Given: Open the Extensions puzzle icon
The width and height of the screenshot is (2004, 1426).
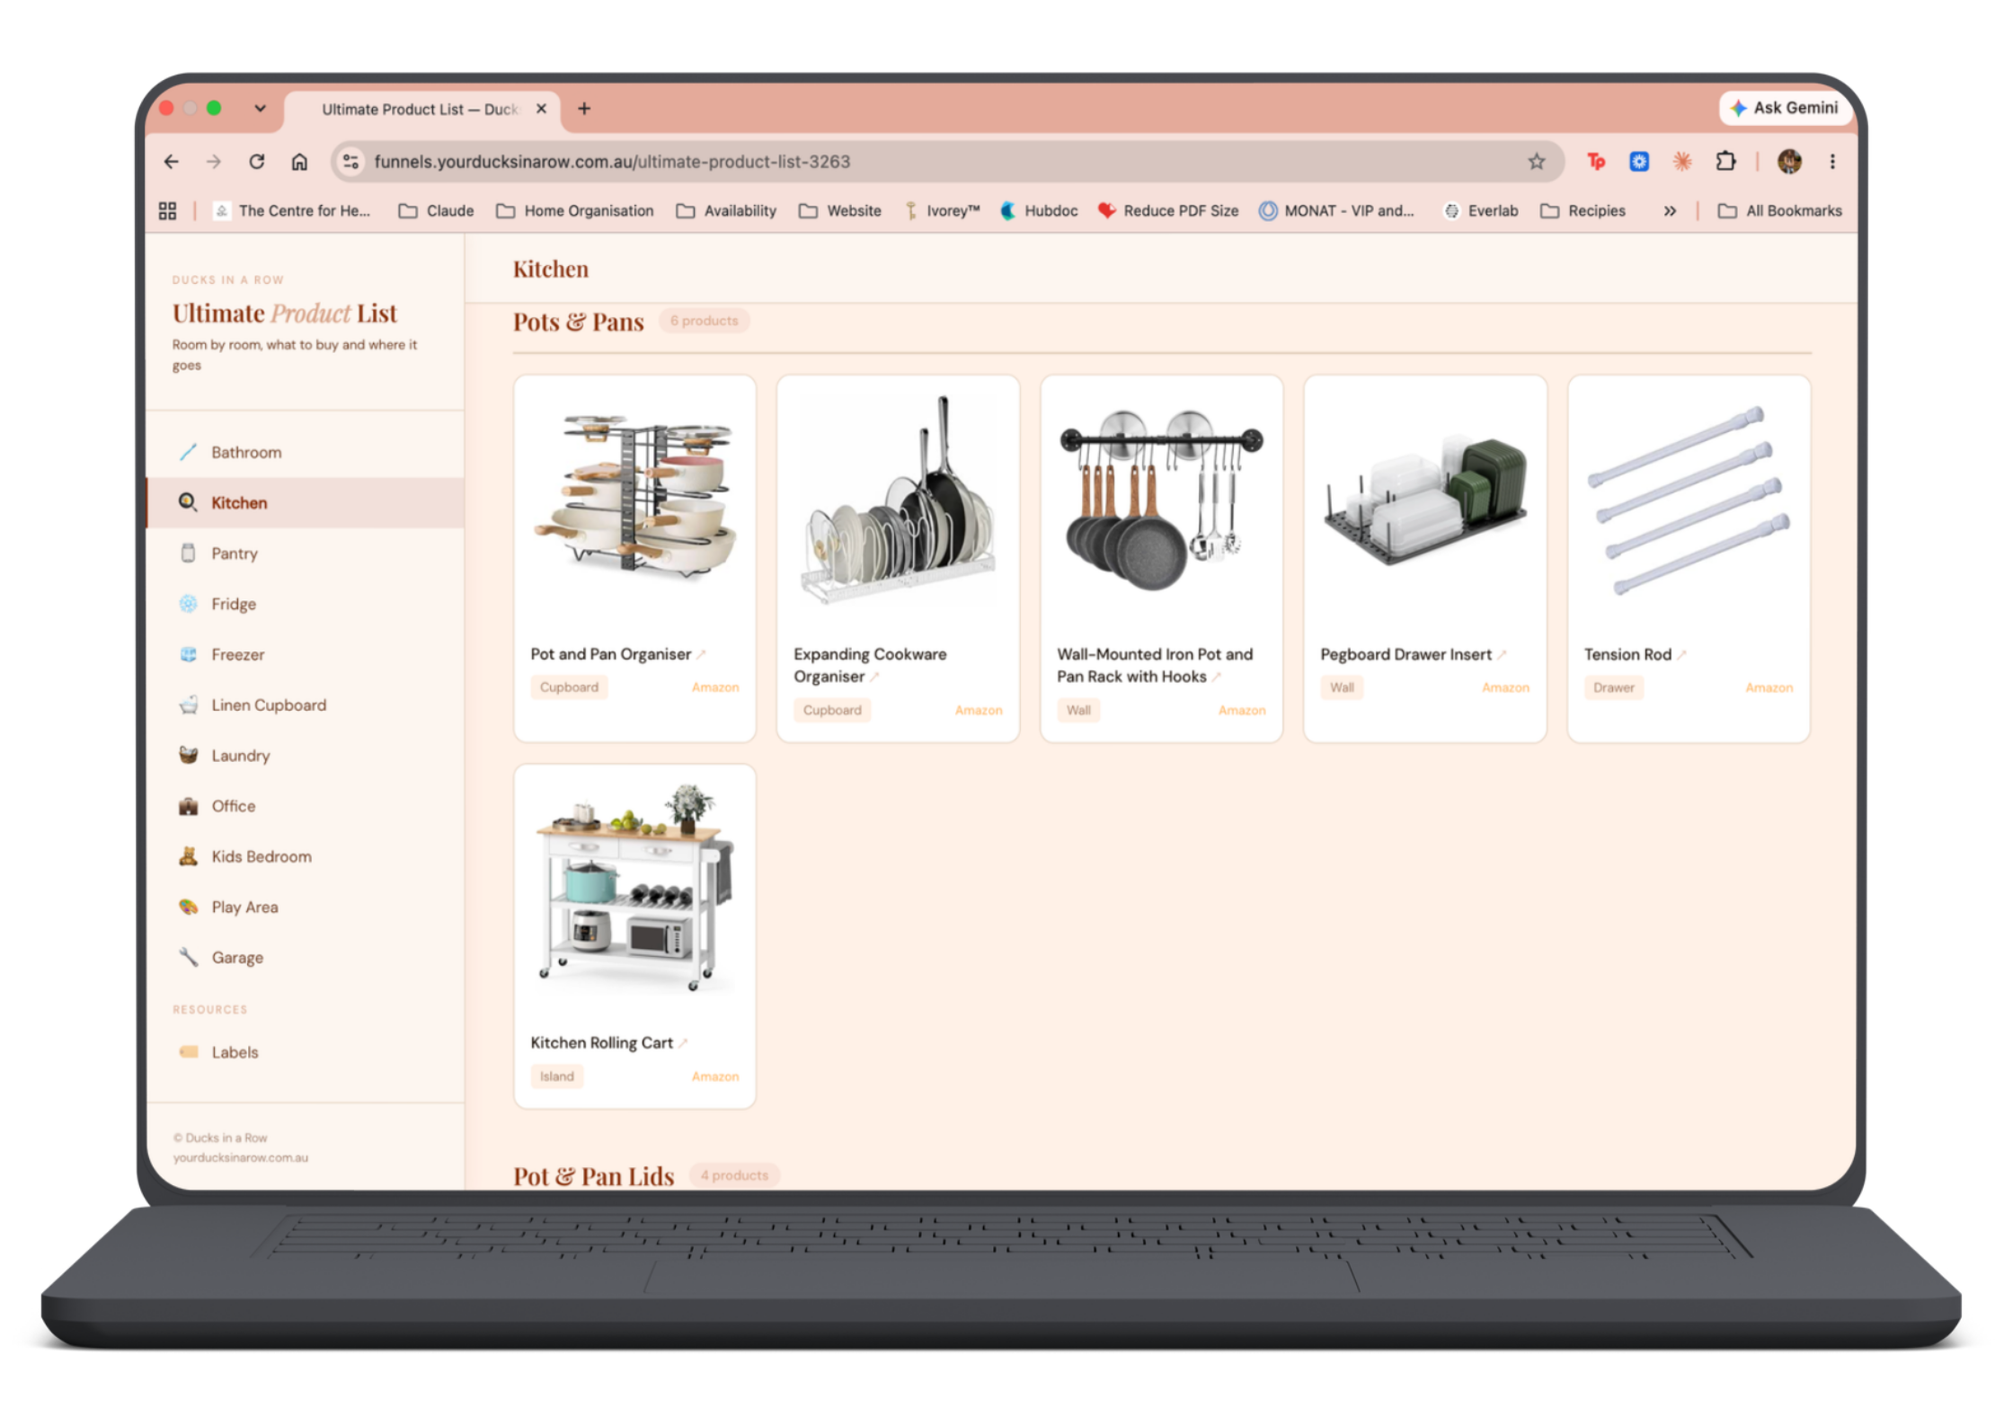Looking at the screenshot, I should [1725, 162].
